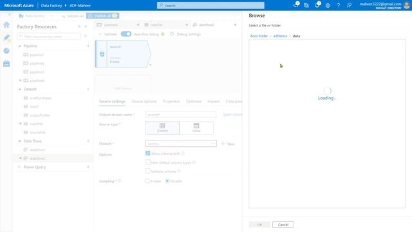Viewport: 412px width, 232px height.
Task: Switch to Source settings tab
Action: tap(112, 101)
